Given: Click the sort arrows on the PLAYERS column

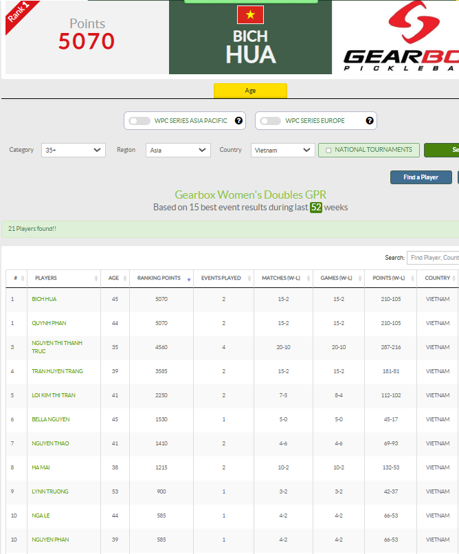Looking at the screenshot, I should tap(96, 278).
